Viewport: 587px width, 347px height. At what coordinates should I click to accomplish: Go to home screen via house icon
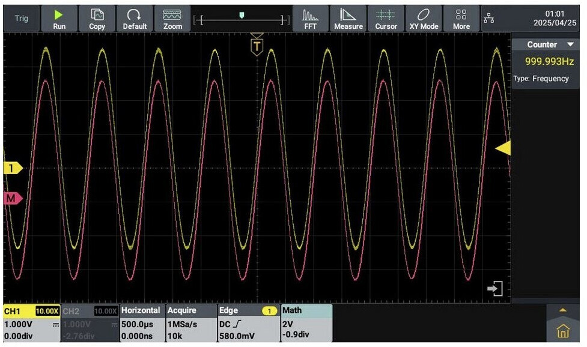point(563,331)
